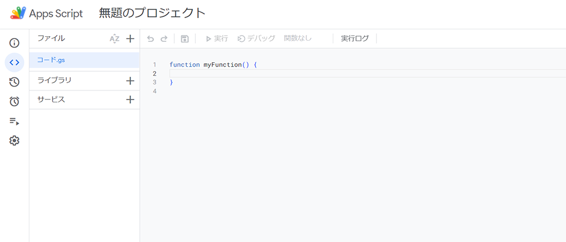Click the closing brace on line 3
The width and height of the screenshot is (566, 242).
pyautogui.click(x=171, y=82)
